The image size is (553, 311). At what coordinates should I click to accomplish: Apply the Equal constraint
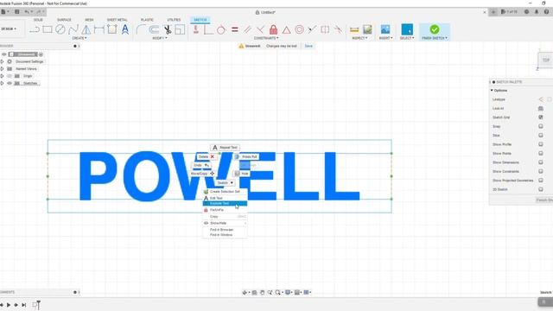234,30
